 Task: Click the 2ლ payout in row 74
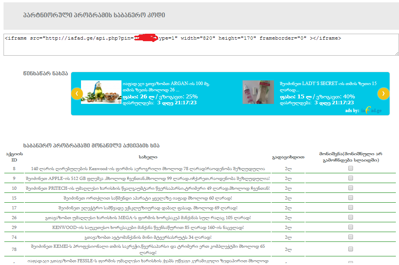pyautogui.click(x=288, y=237)
